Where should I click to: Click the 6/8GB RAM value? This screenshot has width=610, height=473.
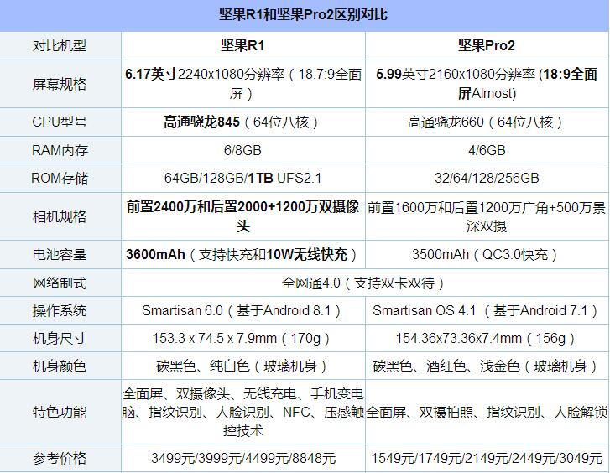(x=242, y=150)
